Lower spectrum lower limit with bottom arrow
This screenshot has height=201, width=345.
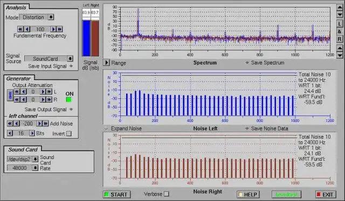click(x=340, y=55)
